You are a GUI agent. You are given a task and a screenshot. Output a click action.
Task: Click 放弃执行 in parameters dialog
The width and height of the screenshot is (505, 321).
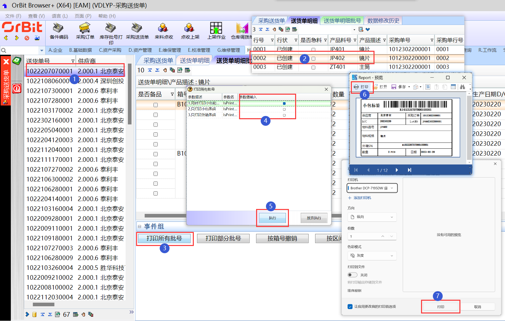click(314, 218)
